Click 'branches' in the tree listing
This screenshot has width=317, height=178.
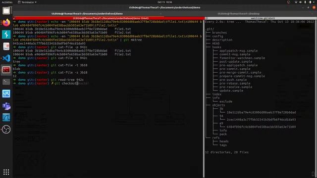tap(219, 33)
